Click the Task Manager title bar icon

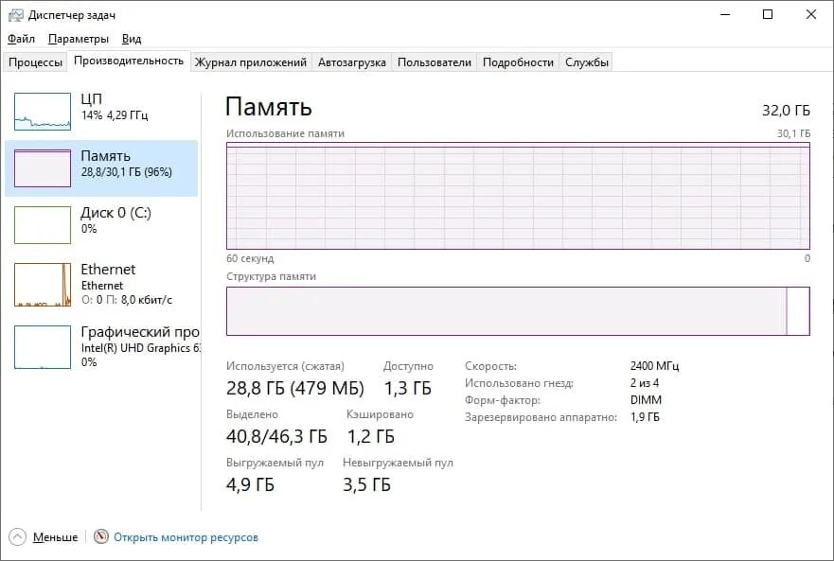pos(16,15)
